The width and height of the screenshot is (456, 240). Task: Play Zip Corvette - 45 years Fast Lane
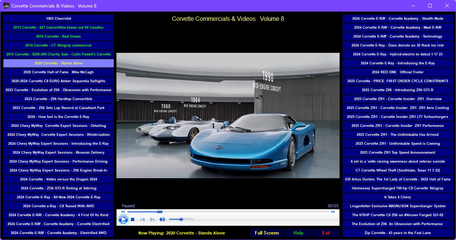coord(398,233)
